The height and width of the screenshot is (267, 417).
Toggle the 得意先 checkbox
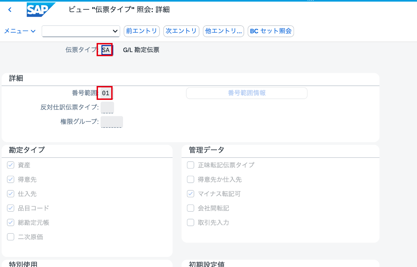coord(11,179)
